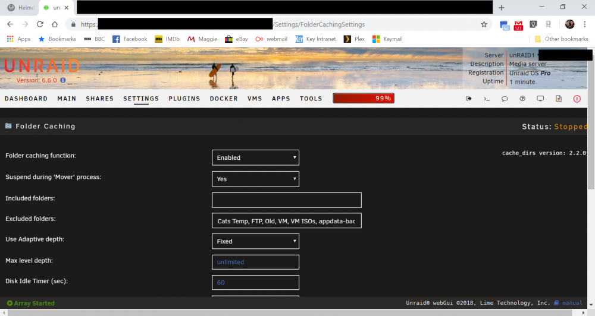Image resolution: width=595 pixels, height=316 pixels.
Task: Click the shield extension icon
Action: 533,24
